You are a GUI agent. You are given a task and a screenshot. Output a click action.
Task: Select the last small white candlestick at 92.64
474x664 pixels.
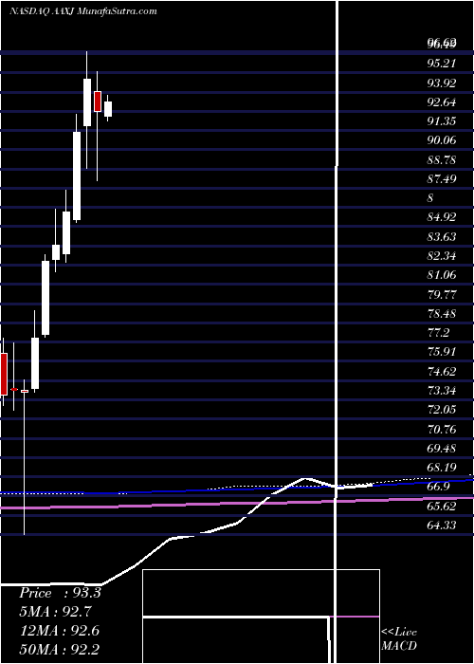pyautogui.click(x=108, y=109)
